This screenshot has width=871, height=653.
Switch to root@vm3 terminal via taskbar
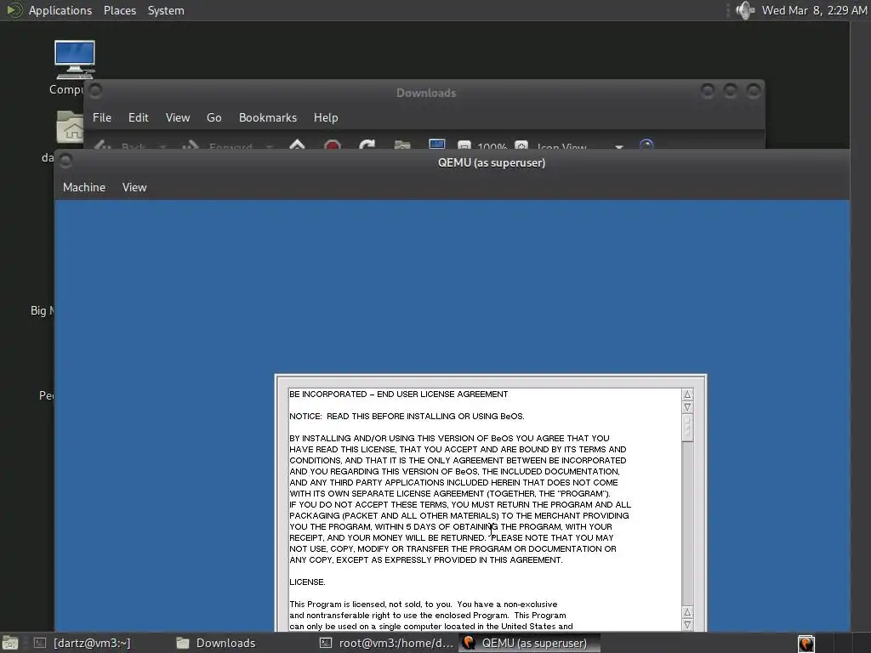click(x=387, y=643)
